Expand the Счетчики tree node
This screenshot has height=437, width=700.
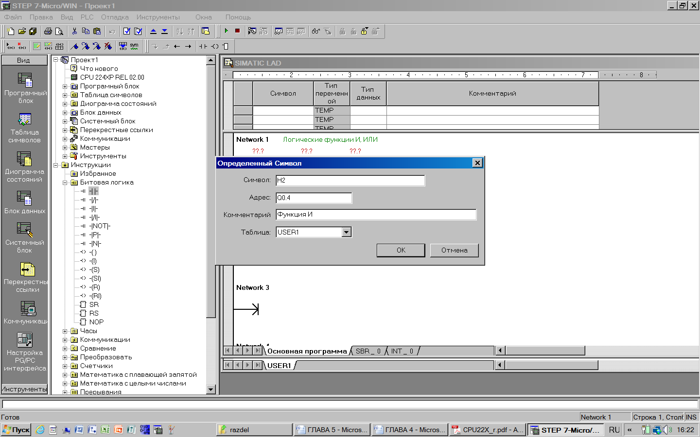tap(65, 366)
